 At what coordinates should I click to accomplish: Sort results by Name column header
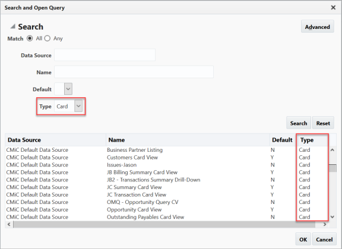[x=117, y=140]
